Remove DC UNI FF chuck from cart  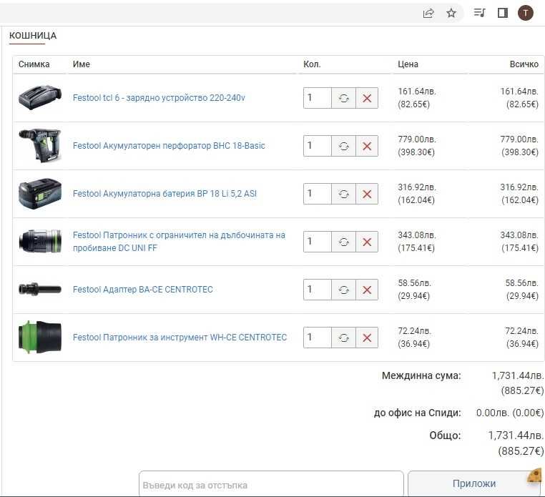point(367,242)
